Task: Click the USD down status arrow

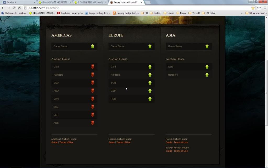Action: (92, 83)
